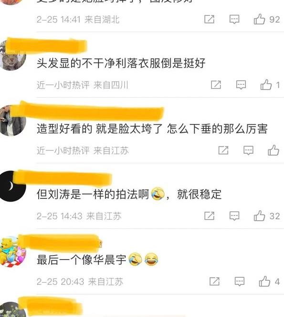Like the comment with 92 likes
284x317 pixels.
tap(259, 19)
